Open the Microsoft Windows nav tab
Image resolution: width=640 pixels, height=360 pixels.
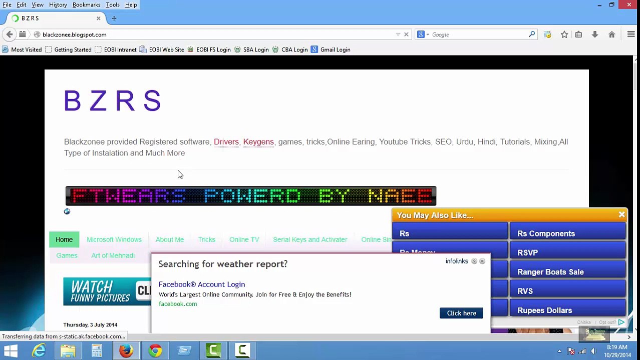coord(114,239)
